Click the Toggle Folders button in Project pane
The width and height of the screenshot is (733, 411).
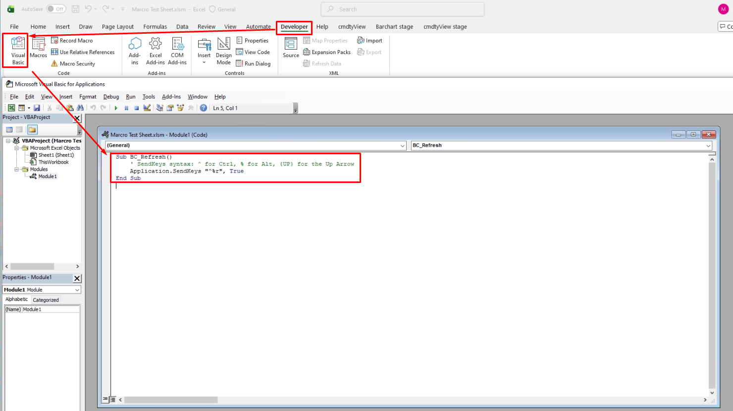pos(32,130)
